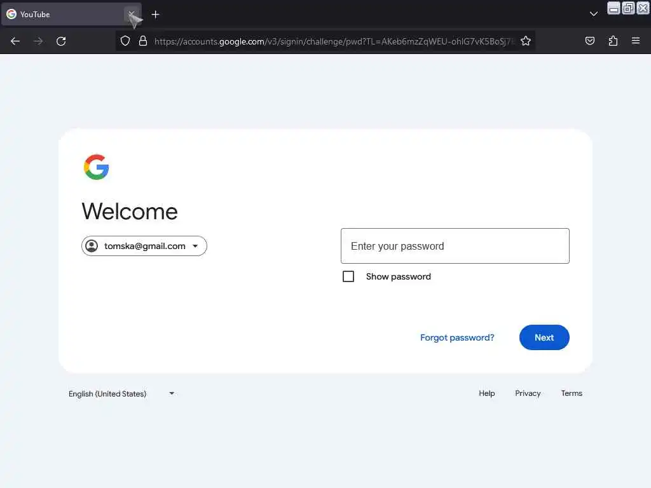Open the Privacy link
The height and width of the screenshot is (488, 651).
pyautogui.click(x=528, y=393)
